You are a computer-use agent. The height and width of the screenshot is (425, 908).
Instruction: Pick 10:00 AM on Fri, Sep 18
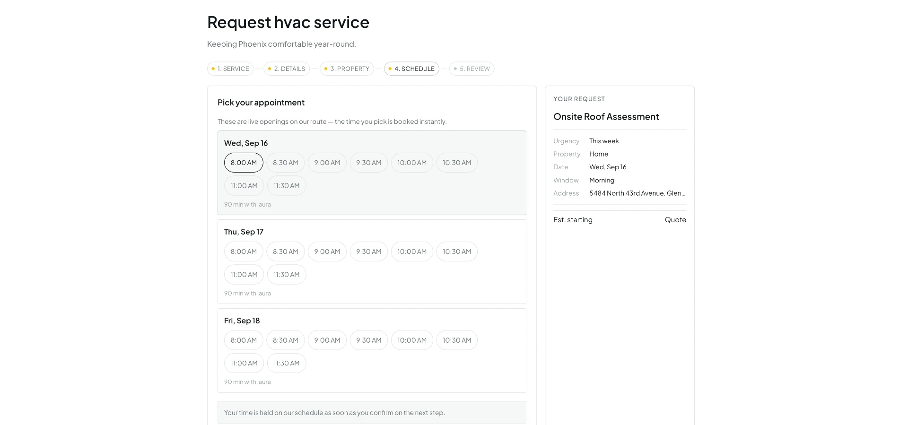pyautogui.click(x=412, y=340)
